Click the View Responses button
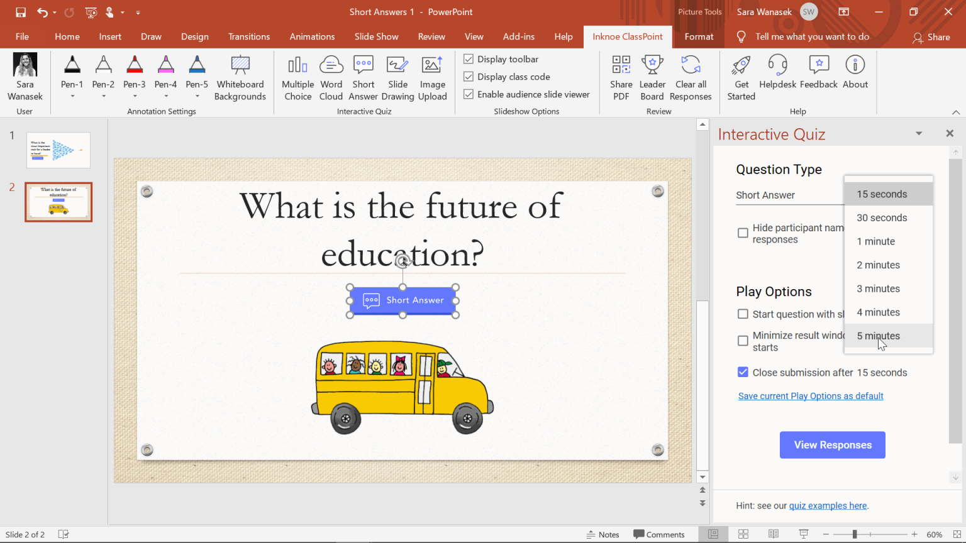 pos(832,445)
